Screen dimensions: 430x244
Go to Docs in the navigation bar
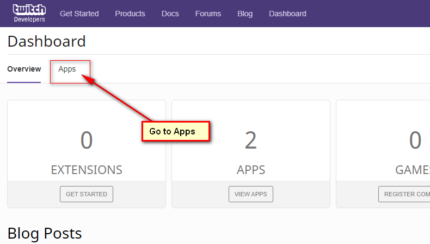point(170,14)
